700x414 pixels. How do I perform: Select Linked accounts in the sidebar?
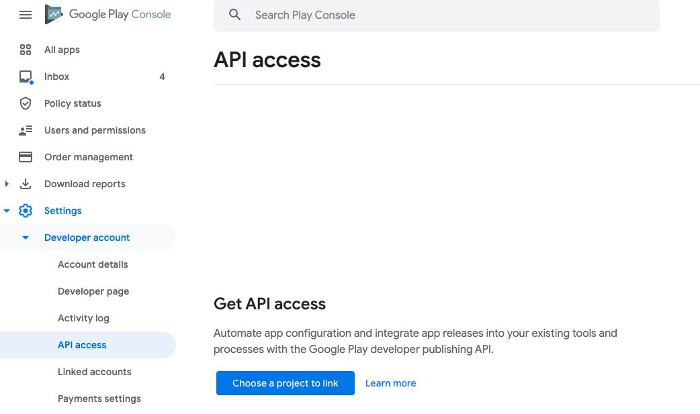point(94,372)
